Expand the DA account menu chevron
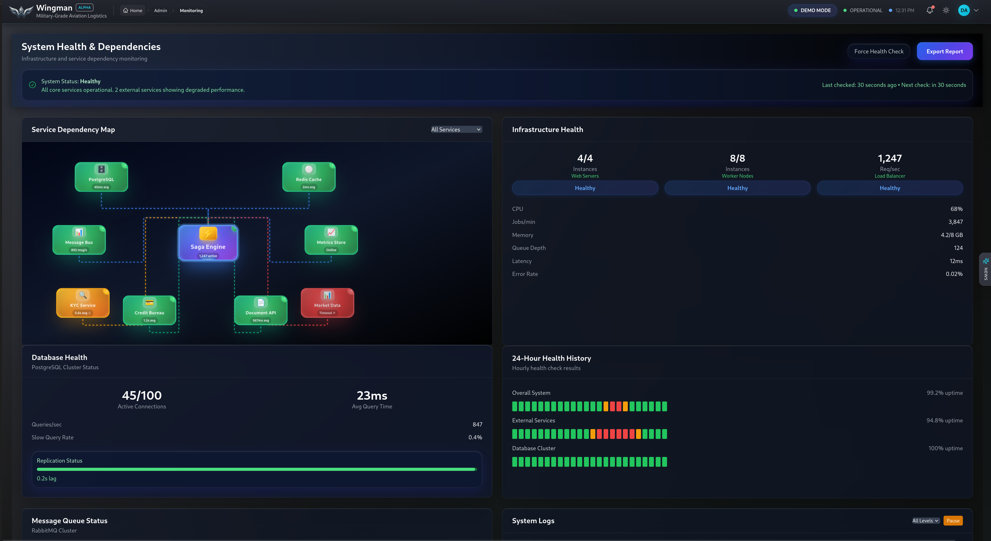Image resolution: width=991 pixels, height=541 pixels. (x=978, y=10)
